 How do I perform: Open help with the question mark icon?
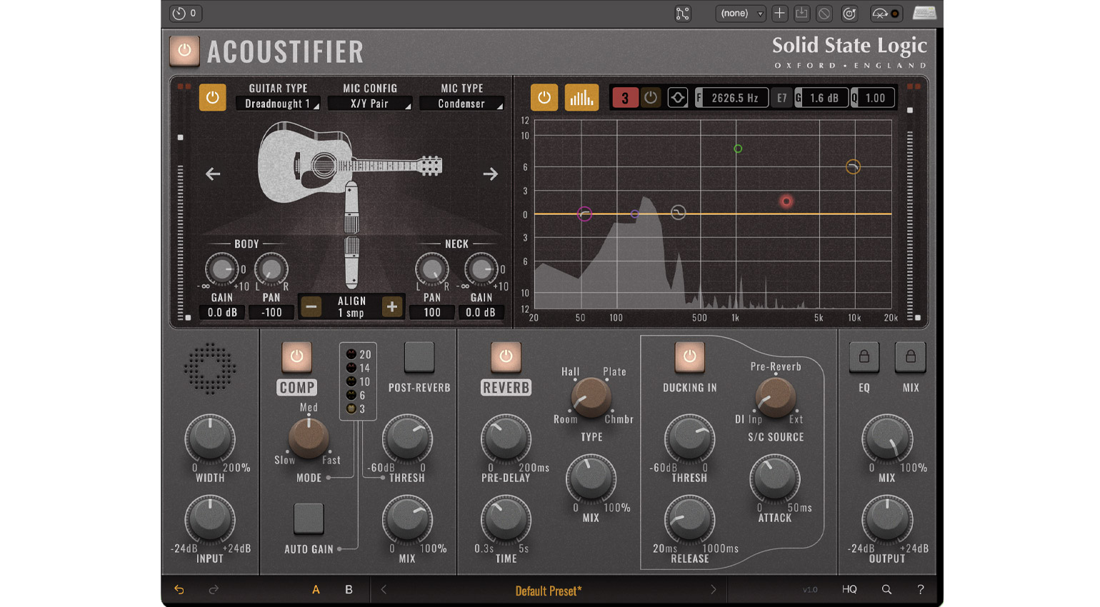[x=920, y=590]
